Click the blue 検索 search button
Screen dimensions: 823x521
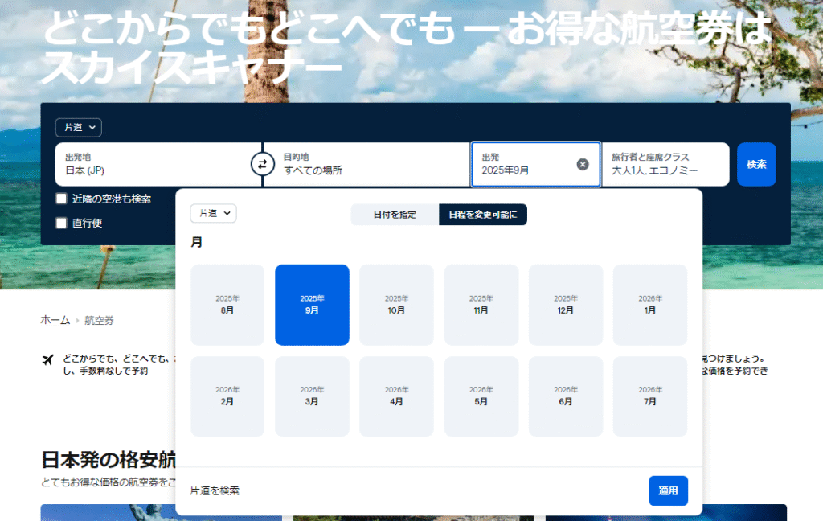[x=756, y=164]
